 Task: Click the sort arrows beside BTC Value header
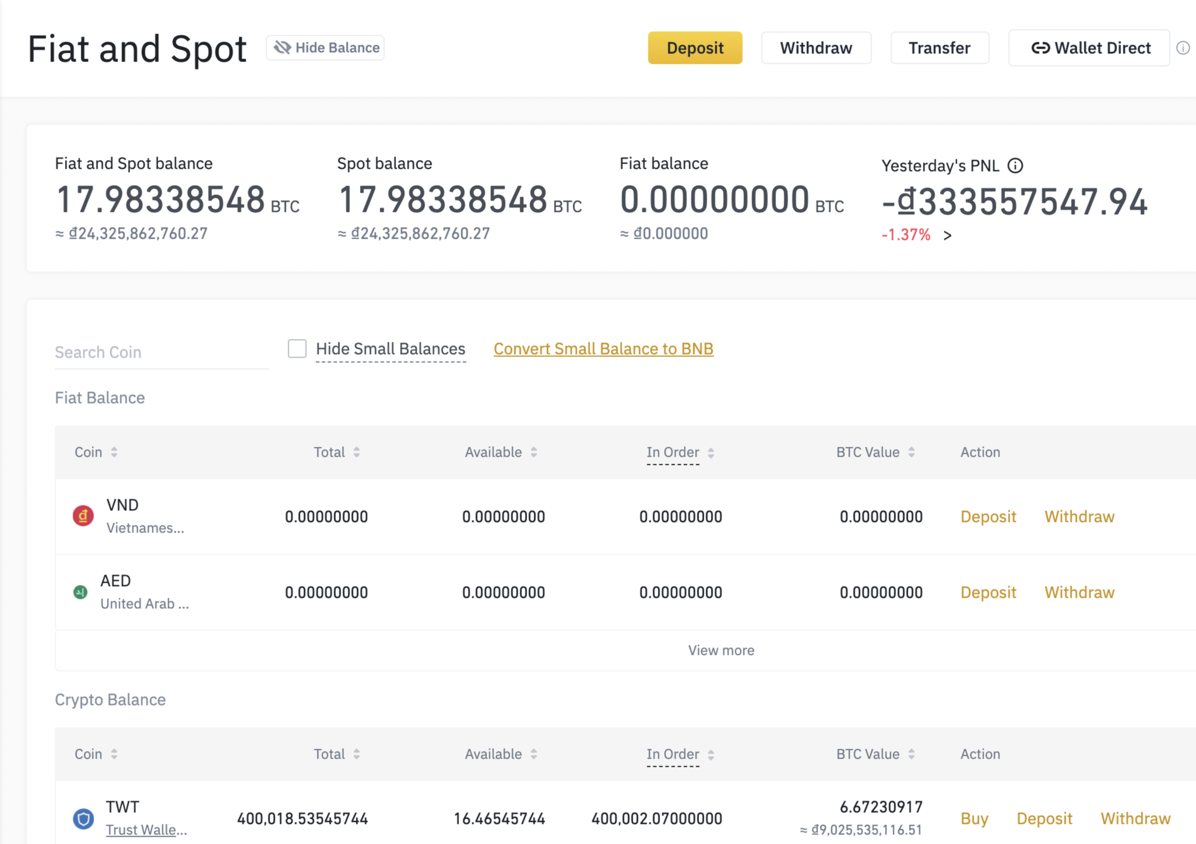pos(911,452)
